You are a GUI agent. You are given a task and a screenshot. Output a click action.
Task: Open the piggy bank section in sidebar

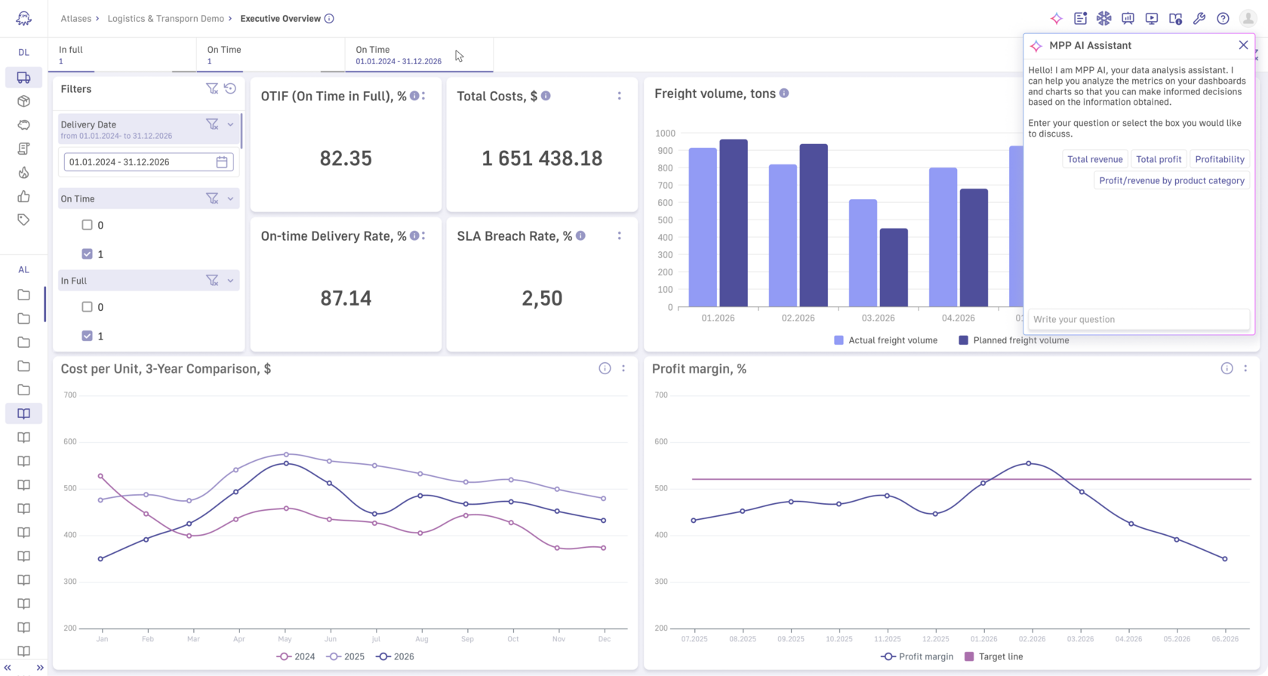23,124
